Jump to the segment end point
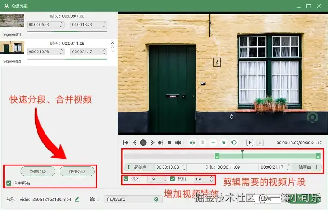Viewport: 328px width, 210px height. tap(160, 142)
